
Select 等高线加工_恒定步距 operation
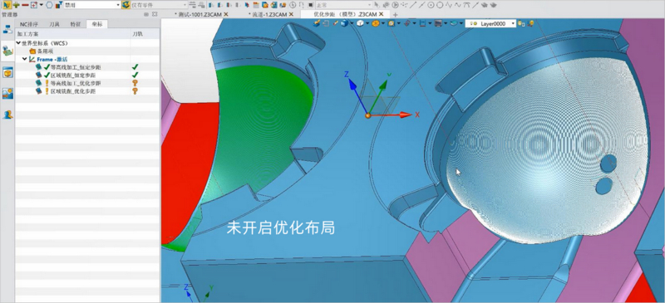[75, 67]
